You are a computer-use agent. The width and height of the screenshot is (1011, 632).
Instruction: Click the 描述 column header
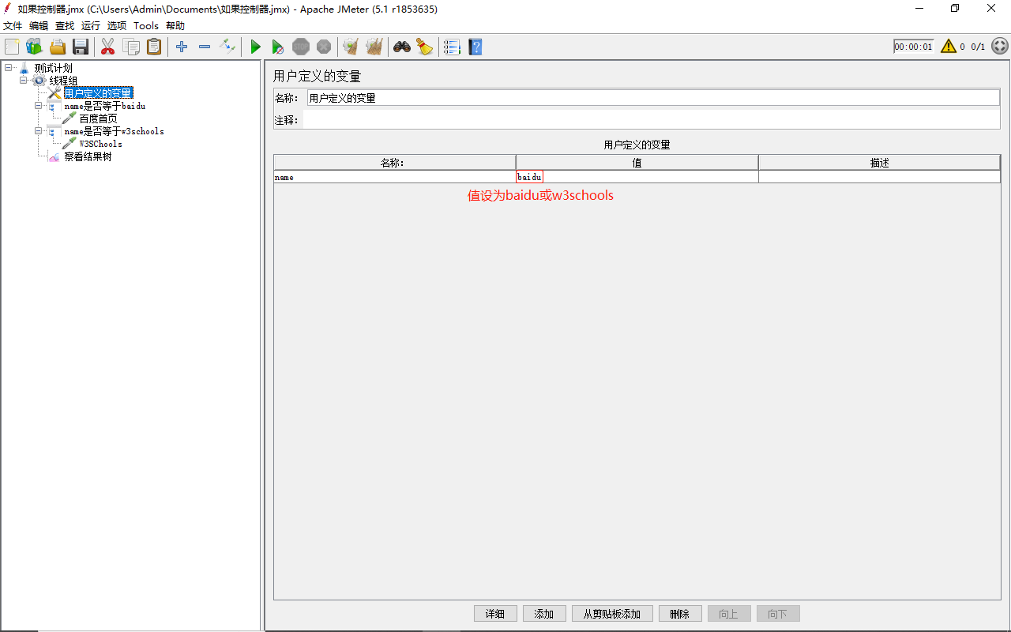tap(879, 163)
